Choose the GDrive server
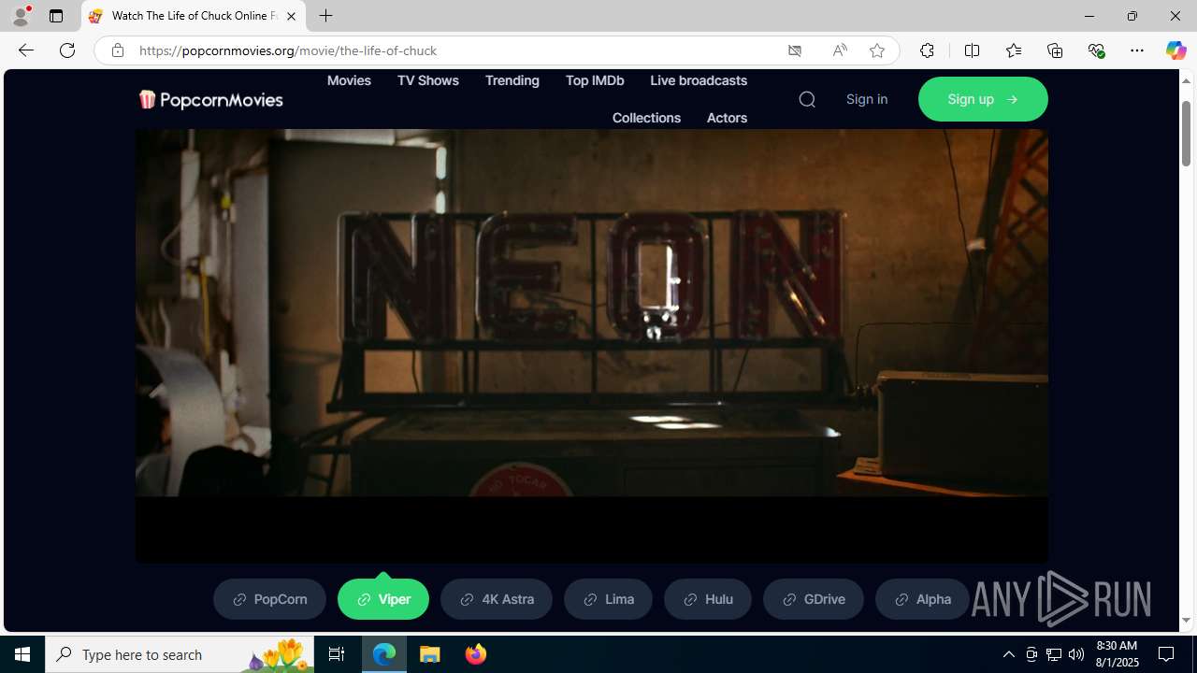This screenshot has width=1197, height=673. click(x=814, y=599)
